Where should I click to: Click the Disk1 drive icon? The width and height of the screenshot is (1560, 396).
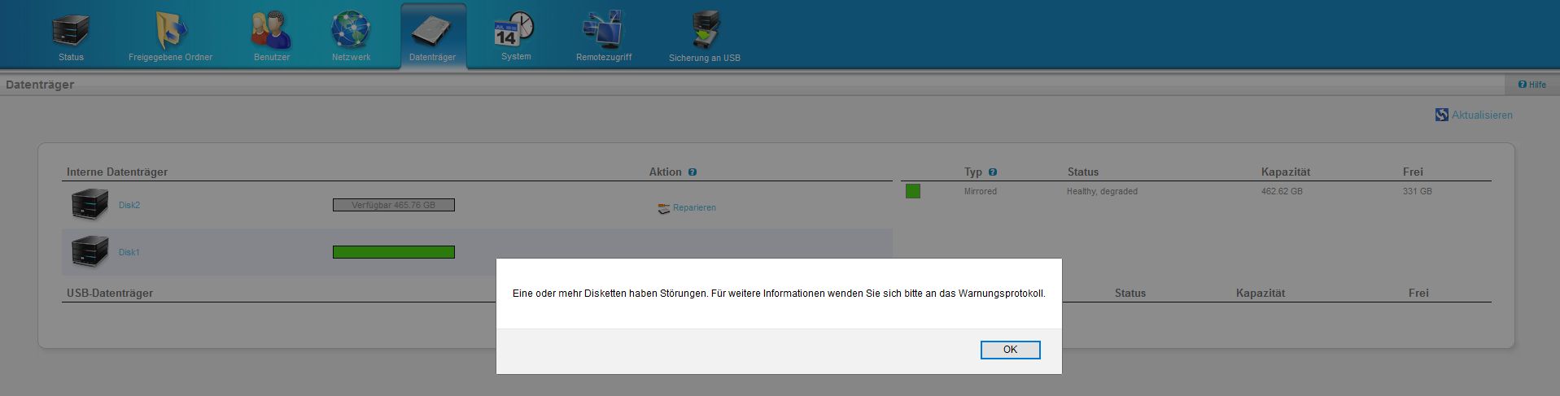90,250
